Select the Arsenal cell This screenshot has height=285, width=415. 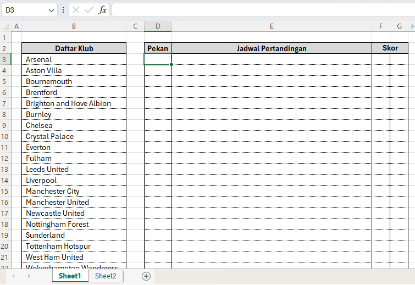point(74,59)
